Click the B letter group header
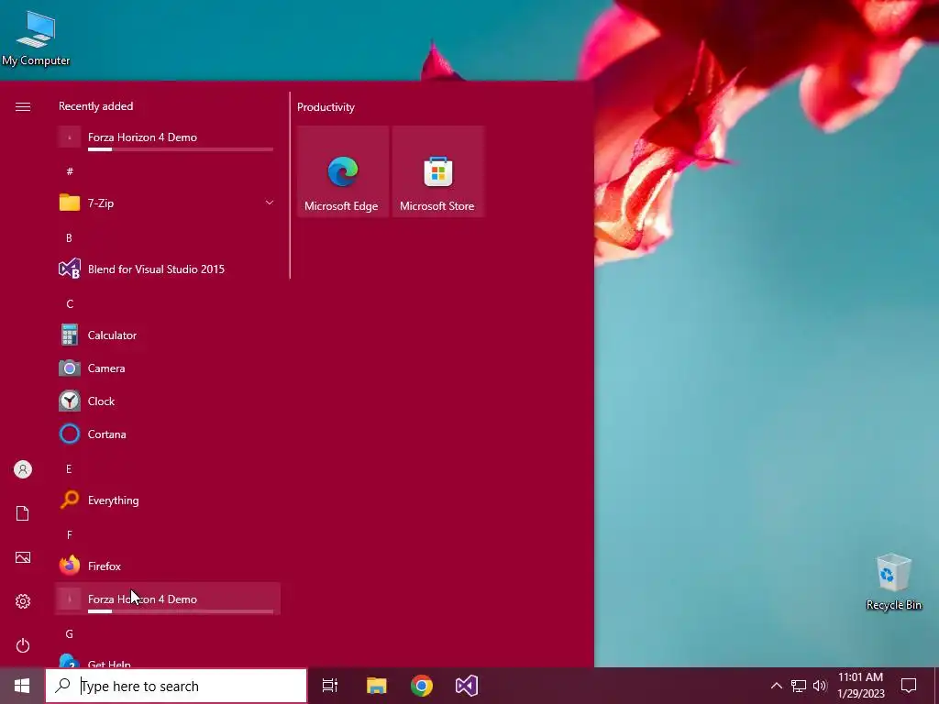The image size is (939, 704). 70,237
